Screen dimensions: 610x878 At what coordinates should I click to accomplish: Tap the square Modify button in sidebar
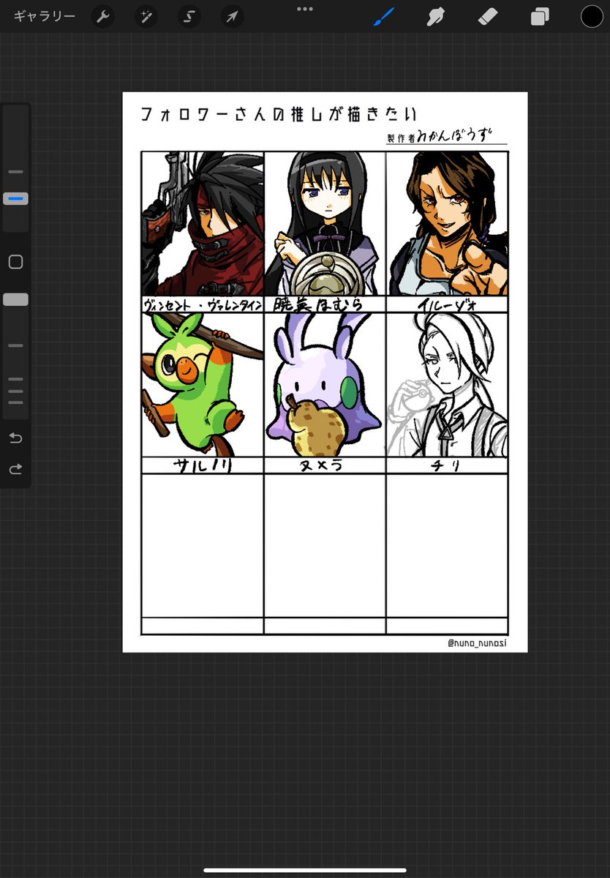coord(15,262)
